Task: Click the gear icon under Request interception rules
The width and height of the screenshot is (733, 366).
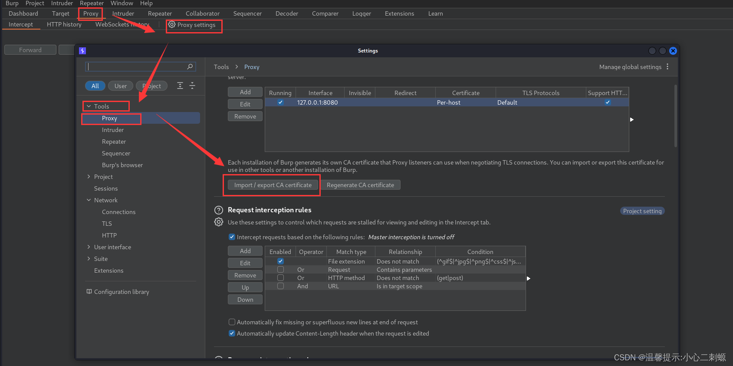Action: coord(219,222)
